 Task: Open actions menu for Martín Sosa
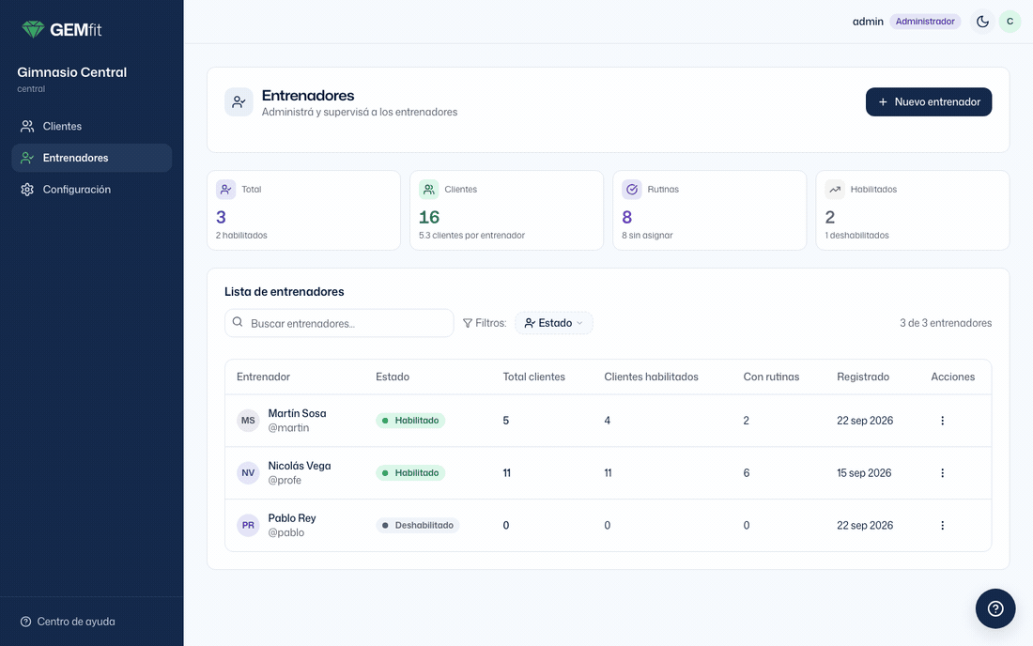[942, 421]
